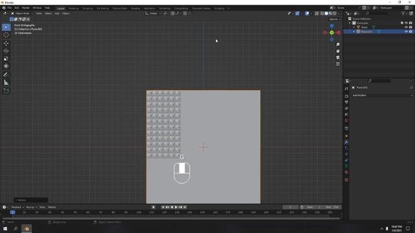The width and height of the screenshot is (415, 233).
Task: Hide Collection using its eye icon
Action: point(407,23)
